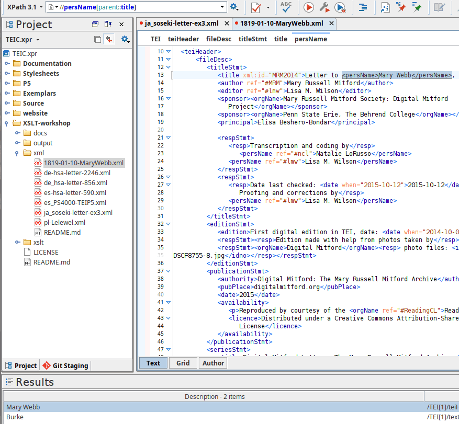Image resolution: width=459 pixels, height=424 pixels.
Task: Select the LICENSE file
Action: [46, 253]
